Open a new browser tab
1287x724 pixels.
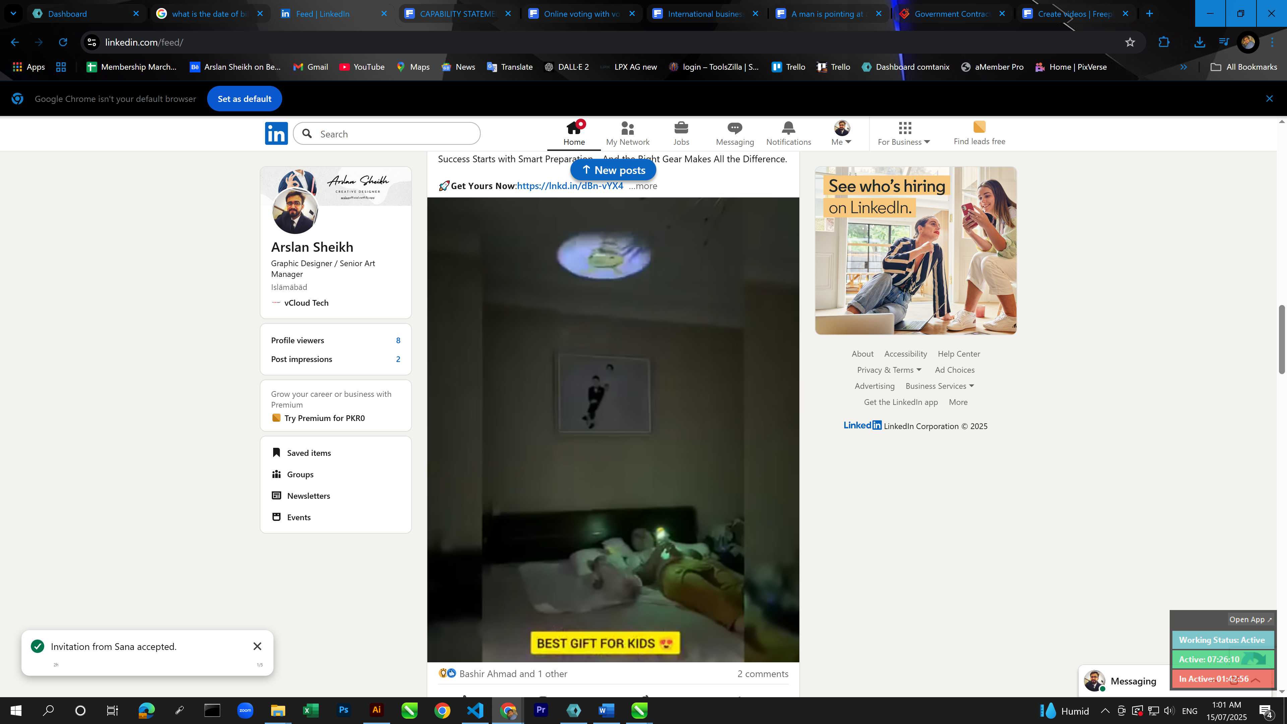1149,13
